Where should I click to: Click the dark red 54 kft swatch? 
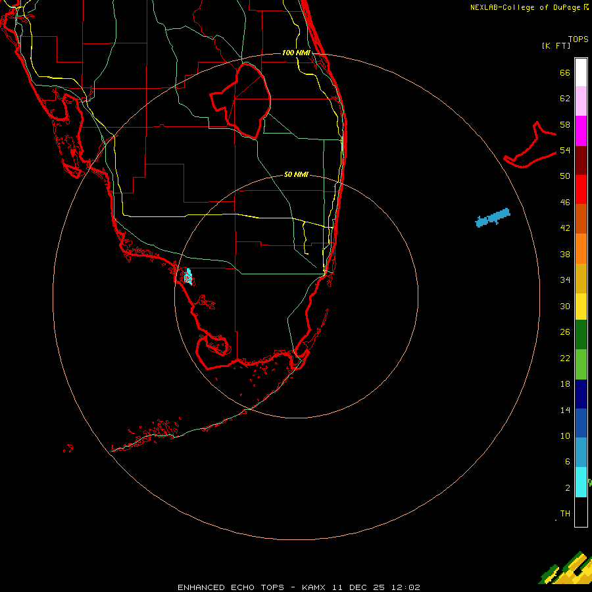581,160
